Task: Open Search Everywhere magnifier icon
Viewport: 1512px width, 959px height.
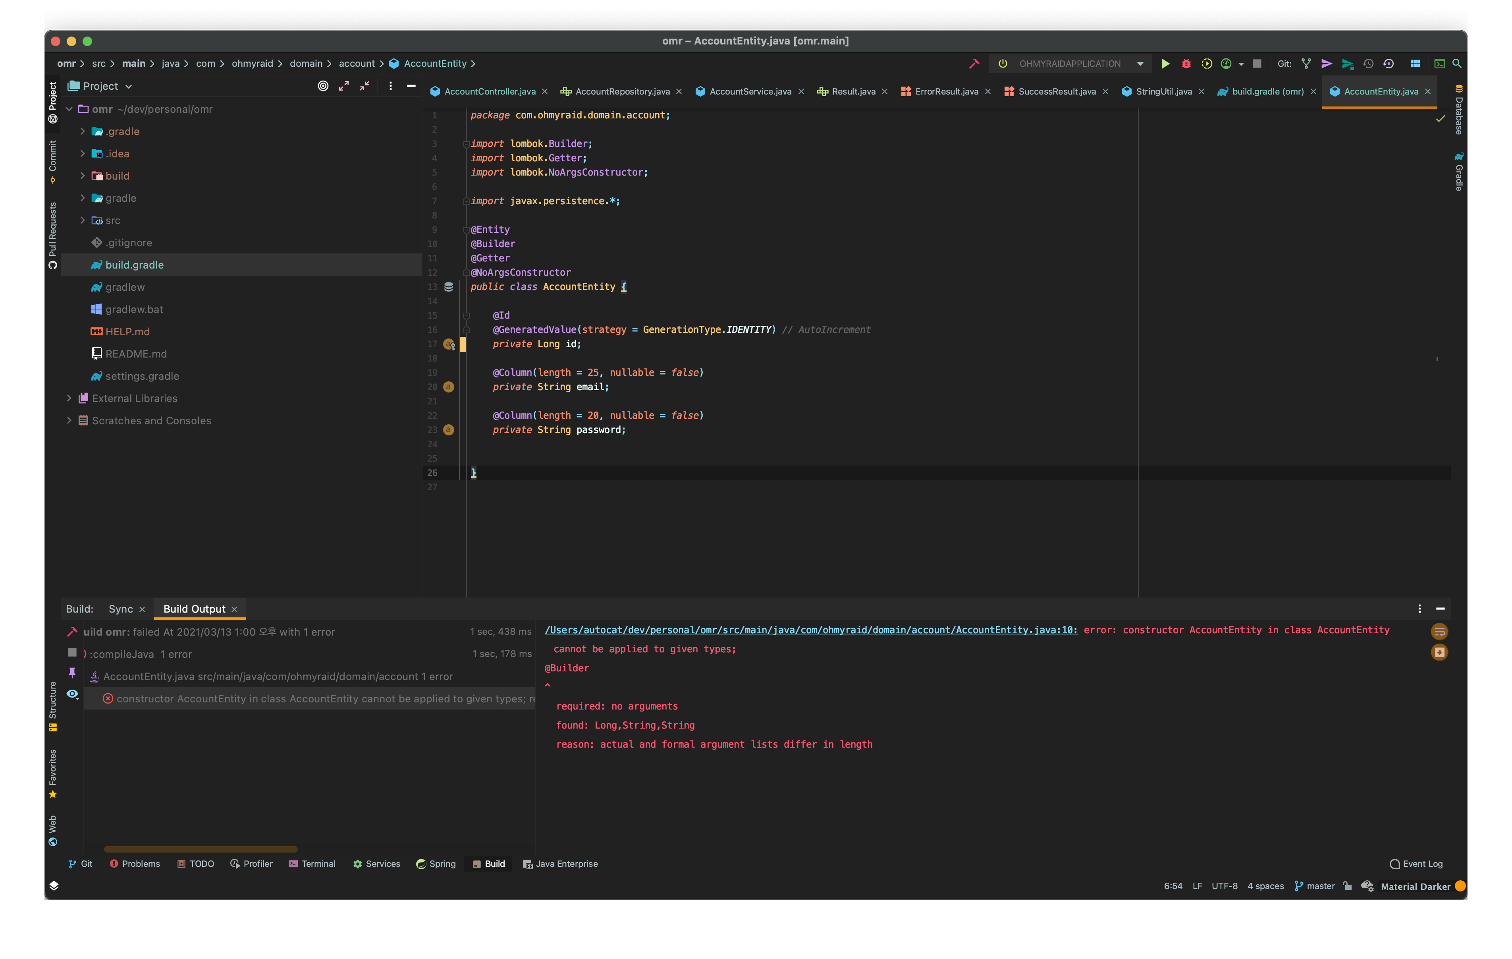Action: pos(1457,64)
